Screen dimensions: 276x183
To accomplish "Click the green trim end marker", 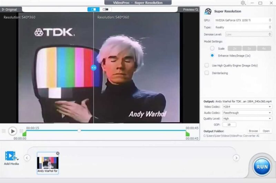I will point(188,134).
